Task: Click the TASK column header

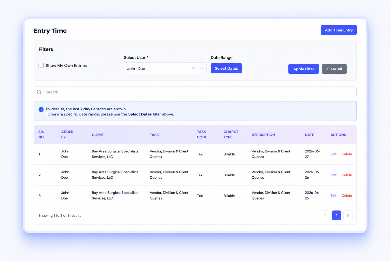Action: [154, 135]
